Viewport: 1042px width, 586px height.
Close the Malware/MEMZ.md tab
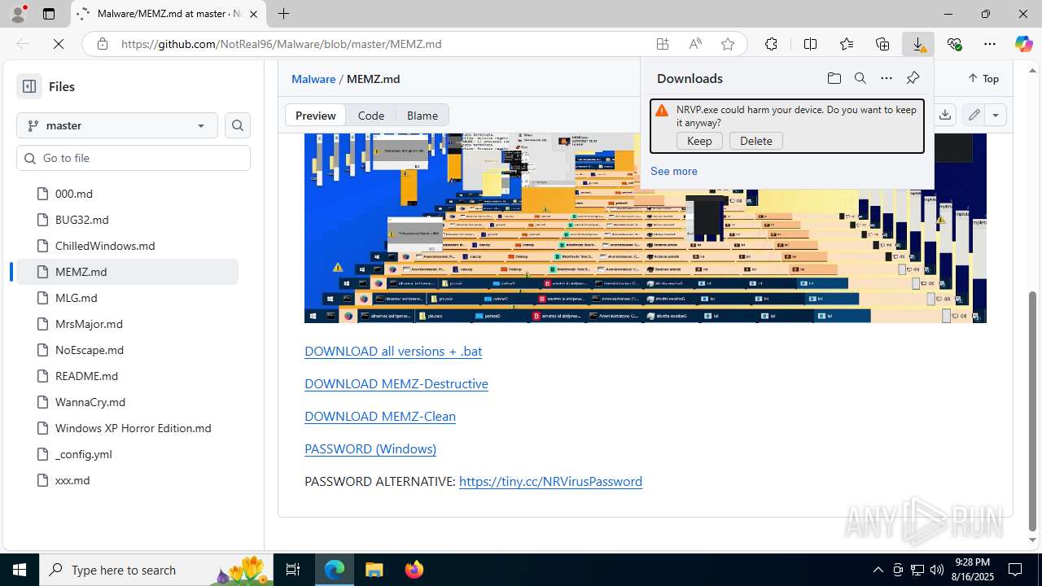(x=253, y=14)
